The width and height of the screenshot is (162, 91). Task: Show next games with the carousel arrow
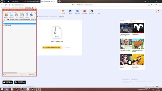click(x=144, y=46)
